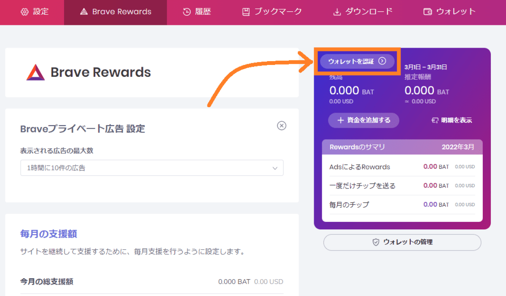Expand the 1時間に10件の広告 dropdown
This screenshot has width=506, height=296.
pos(152,168)
